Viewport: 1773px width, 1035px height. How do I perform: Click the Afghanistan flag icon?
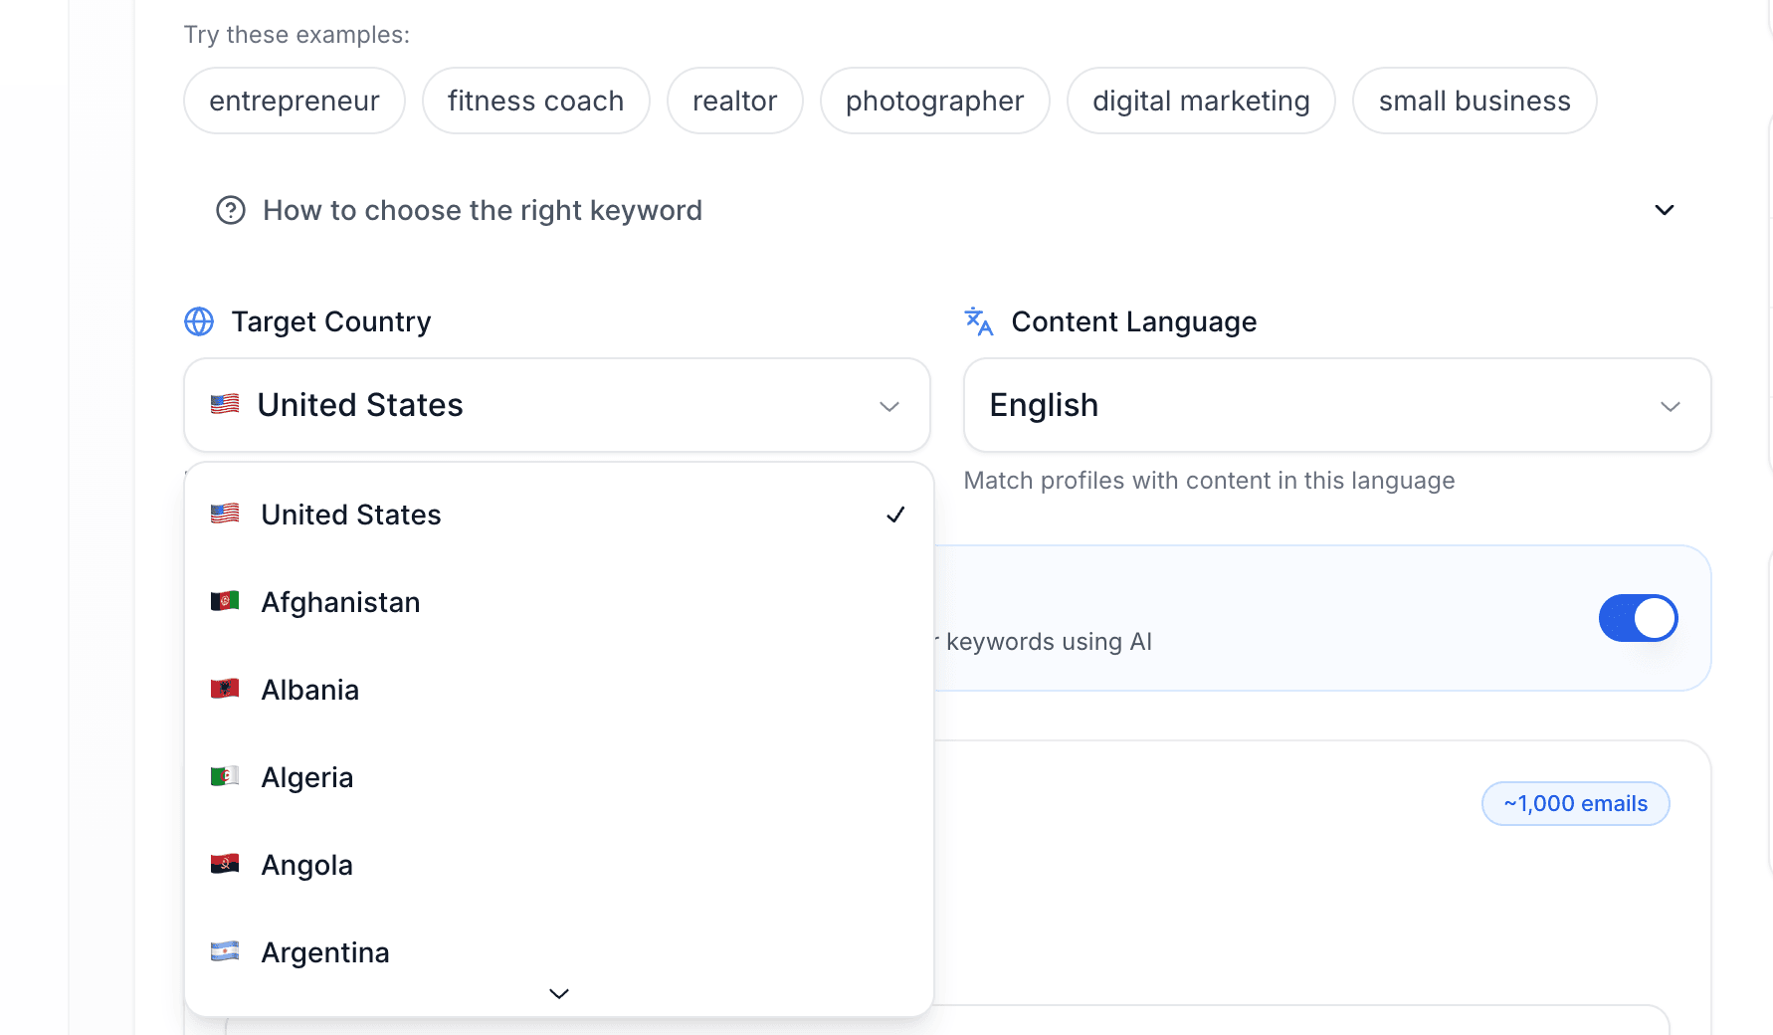coord(225,601)
